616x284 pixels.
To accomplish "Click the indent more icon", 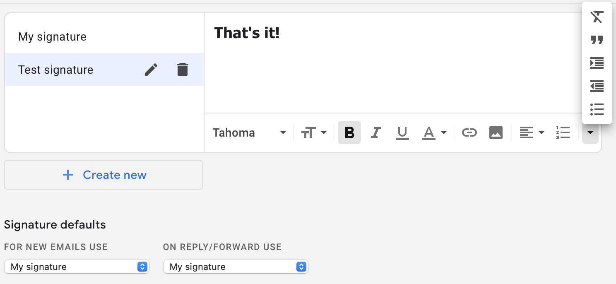I will coord(597,63).
